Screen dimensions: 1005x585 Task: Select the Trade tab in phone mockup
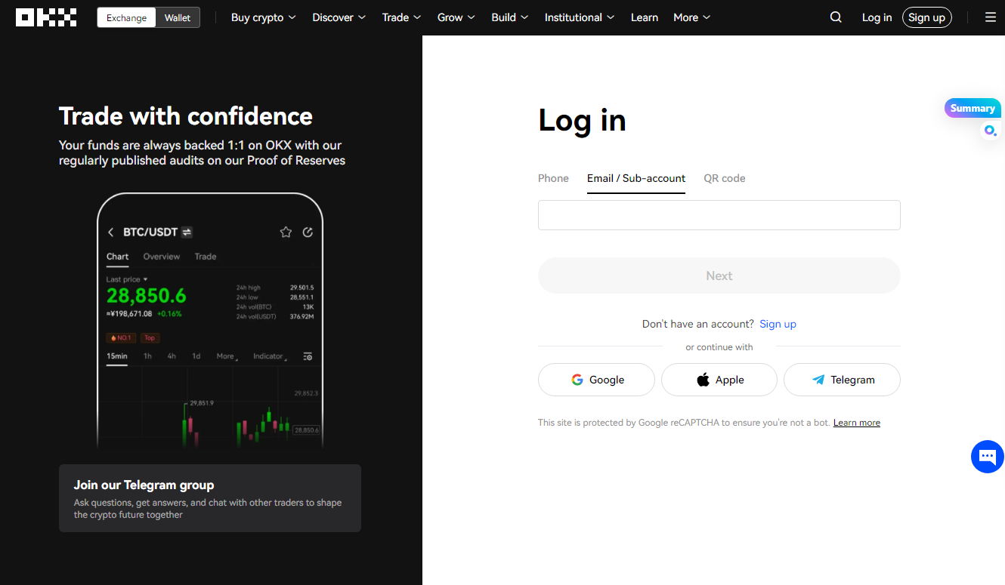coord(206,257)
